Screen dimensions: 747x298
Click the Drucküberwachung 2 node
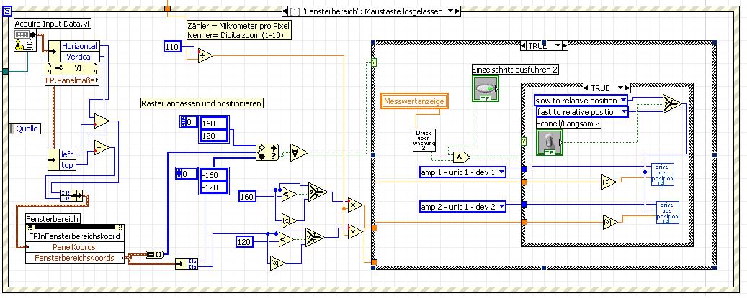tap(424, 139)
